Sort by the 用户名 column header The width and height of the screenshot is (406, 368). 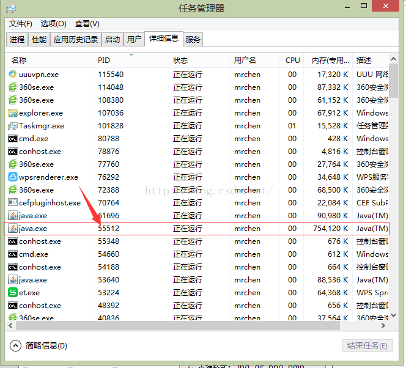[254, 61]
